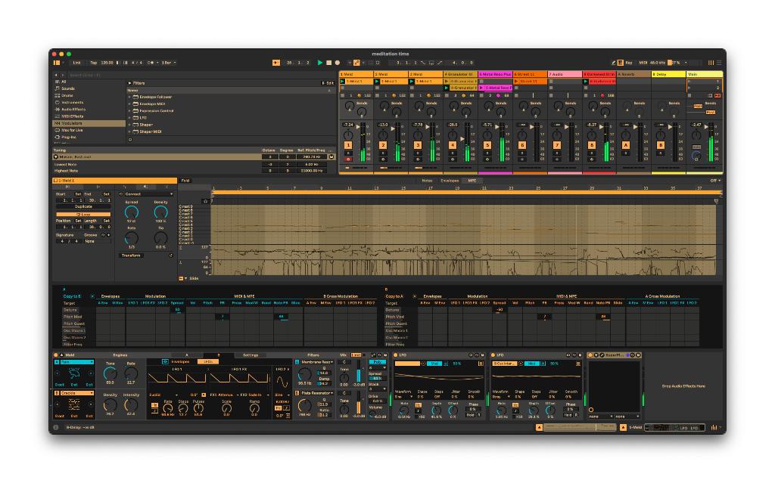
Task: Toggle Hold on the rightmost LFO device
Action: click(x=569, y=415)
